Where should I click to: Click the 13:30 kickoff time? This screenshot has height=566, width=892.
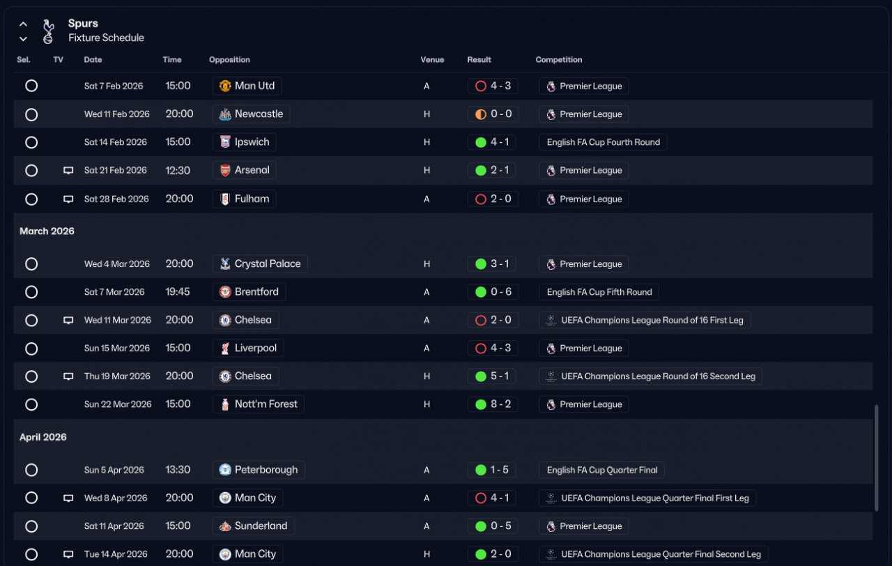pyautogui.click(x=178, y=470)
